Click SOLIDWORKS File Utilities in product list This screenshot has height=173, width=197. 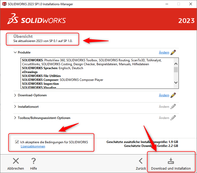[x=41, y=76]
